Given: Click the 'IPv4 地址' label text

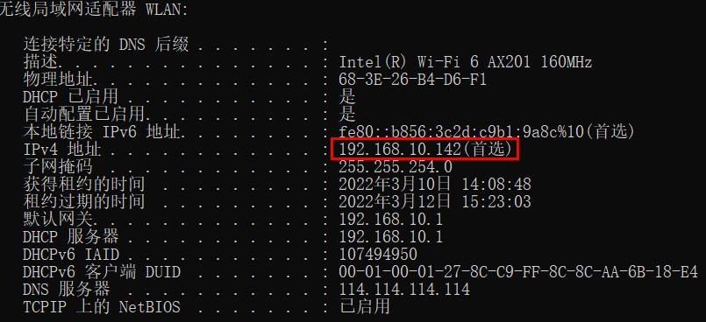Looking at the screenshot, I should [62, 149].
